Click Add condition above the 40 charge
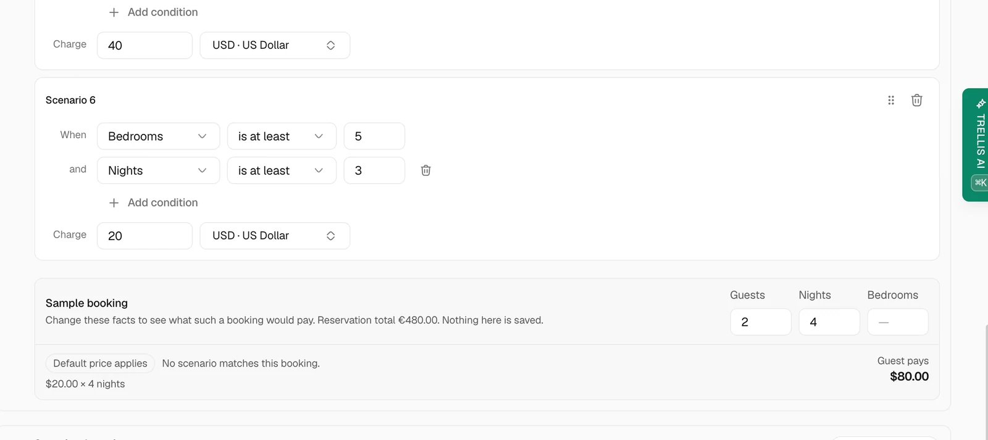The width and height of the screenshot is (988, 440). pos(153,12)
